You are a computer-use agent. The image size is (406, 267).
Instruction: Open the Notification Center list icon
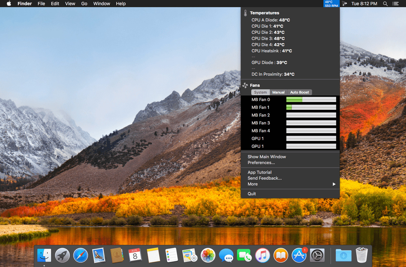click(x=396, y=4)
